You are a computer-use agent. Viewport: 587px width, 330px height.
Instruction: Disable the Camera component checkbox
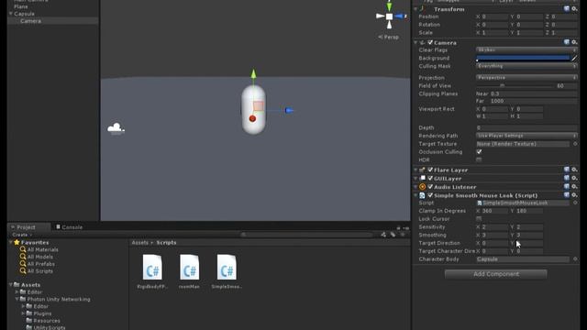[x=430, y=43]
